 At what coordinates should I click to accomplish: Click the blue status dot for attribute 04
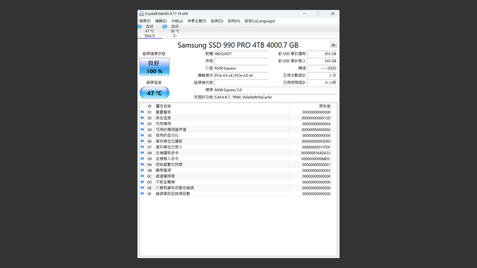142,129
